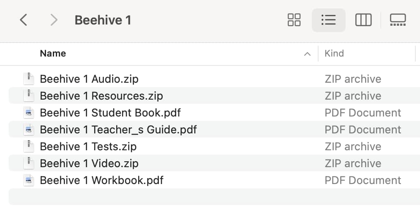Select Beehive 1 Teacher_s Guide.pdf row
Image resolution: width=420 pixels, height=206 pixels.
[x=214, y=130]
